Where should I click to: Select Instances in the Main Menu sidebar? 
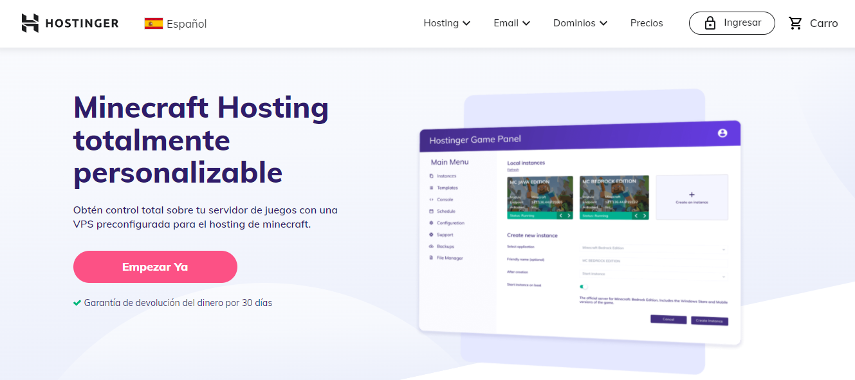(446, 176)
